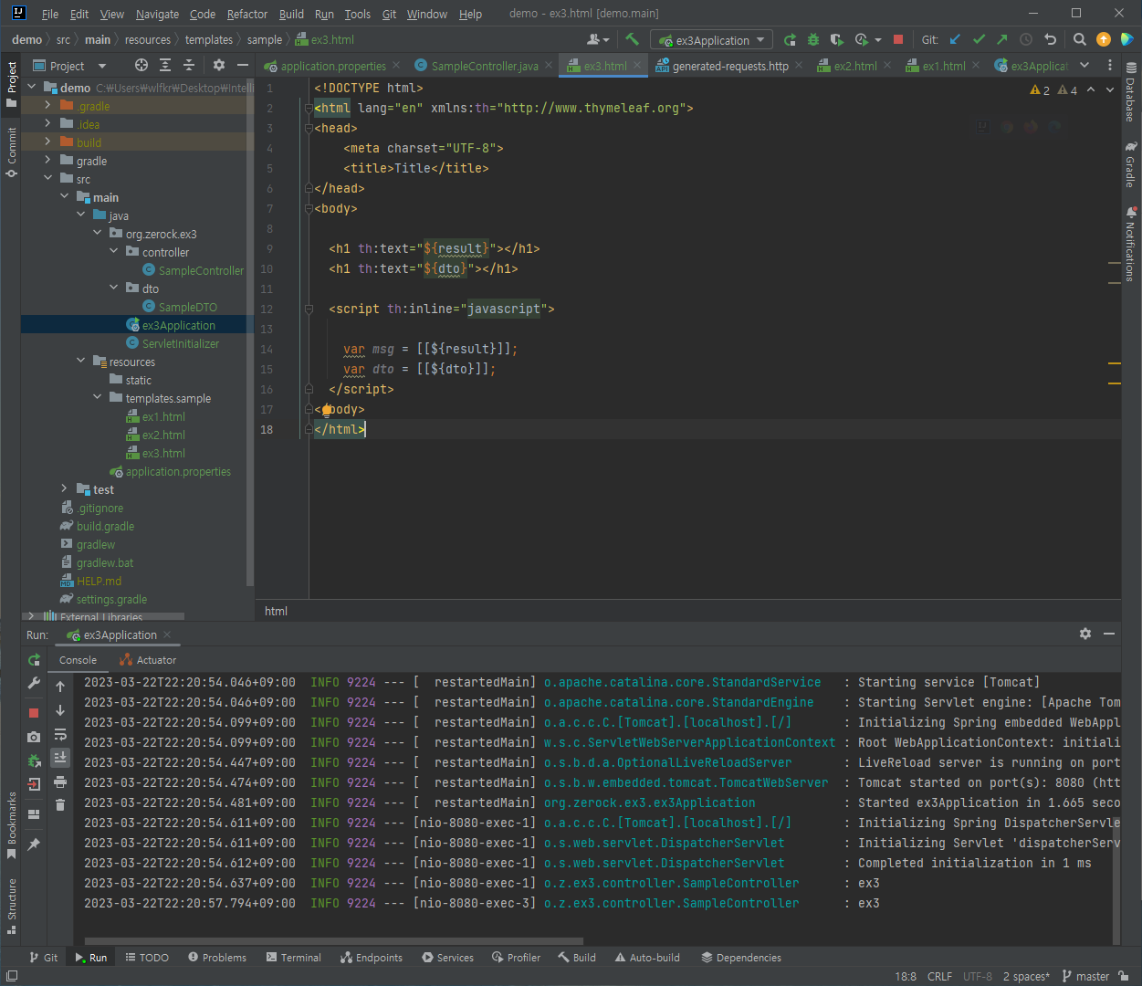Clear the console with the trash icon

coord(60,804)
